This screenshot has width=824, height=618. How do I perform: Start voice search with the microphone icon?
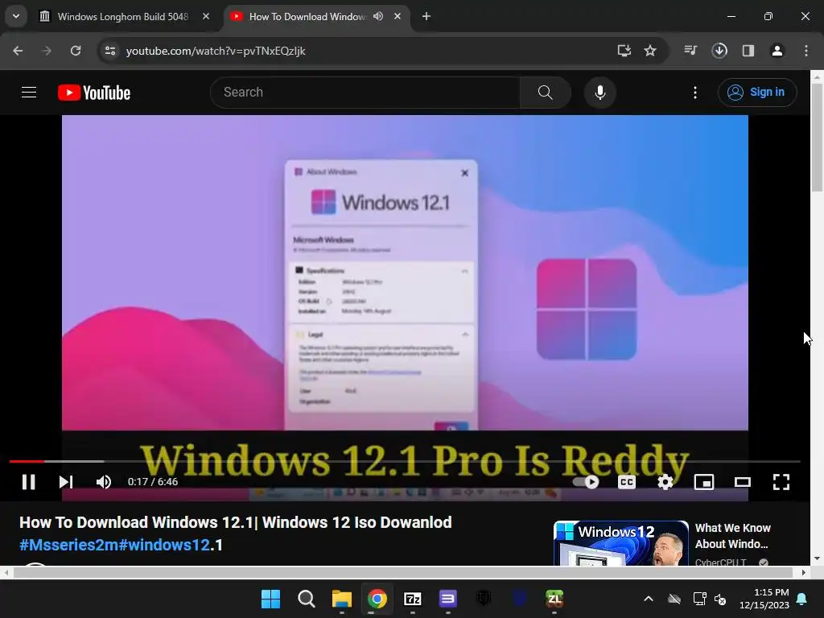(x=599, y=93)
